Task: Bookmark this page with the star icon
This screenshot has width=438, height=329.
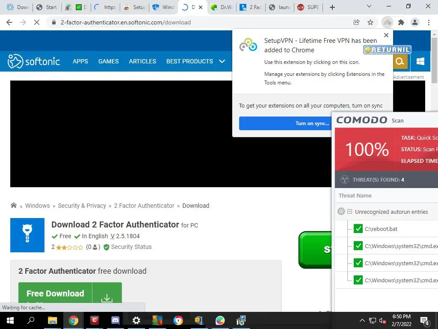Action: [370, 22]
